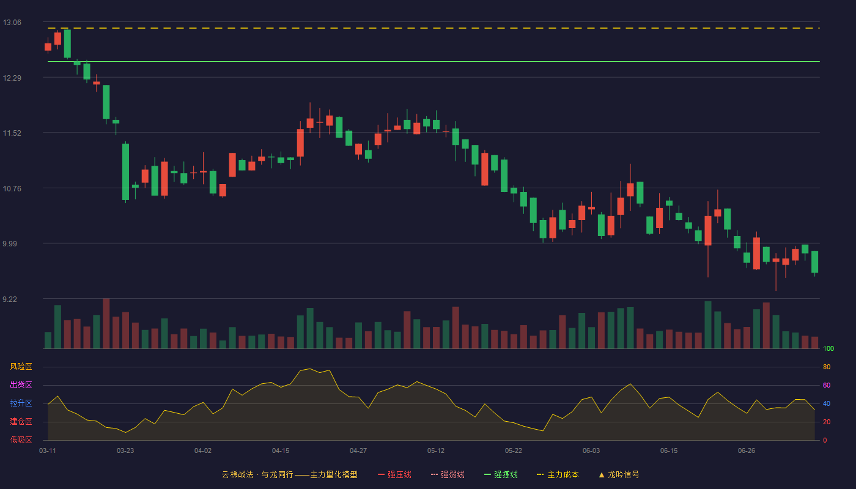
Task: Click the 低吸区 zone label
Action: click(21, 440)
